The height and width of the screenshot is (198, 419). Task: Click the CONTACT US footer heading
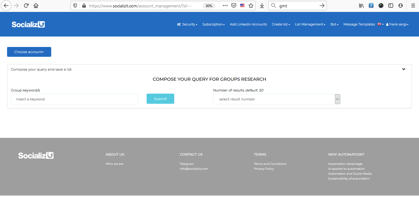tap(191, 154)
